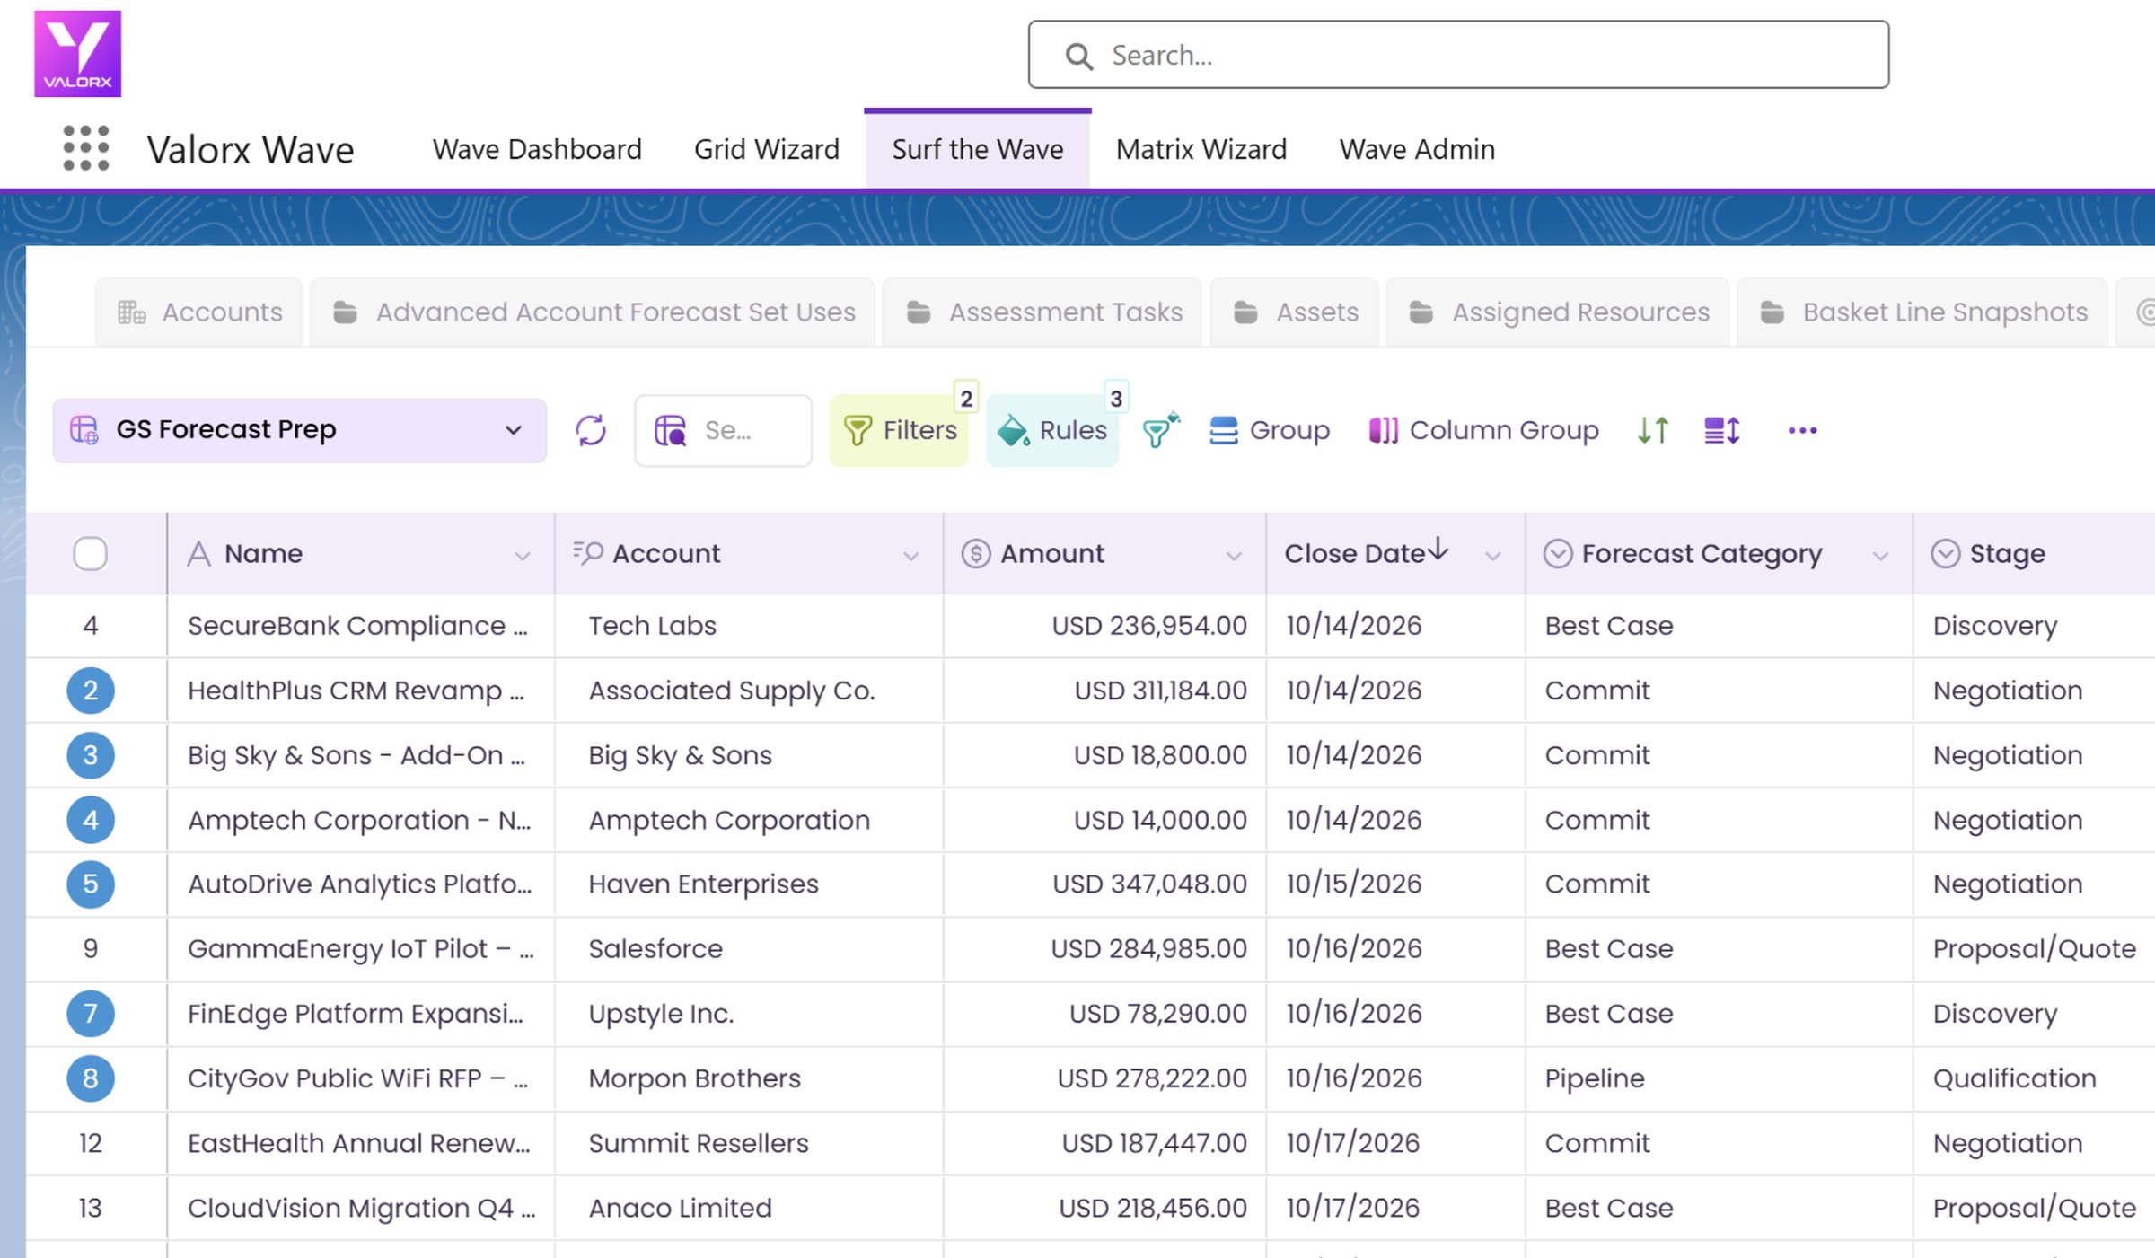Click the row height adjust icon
The image size is (2155, 1258).
tap(1722, 430)
